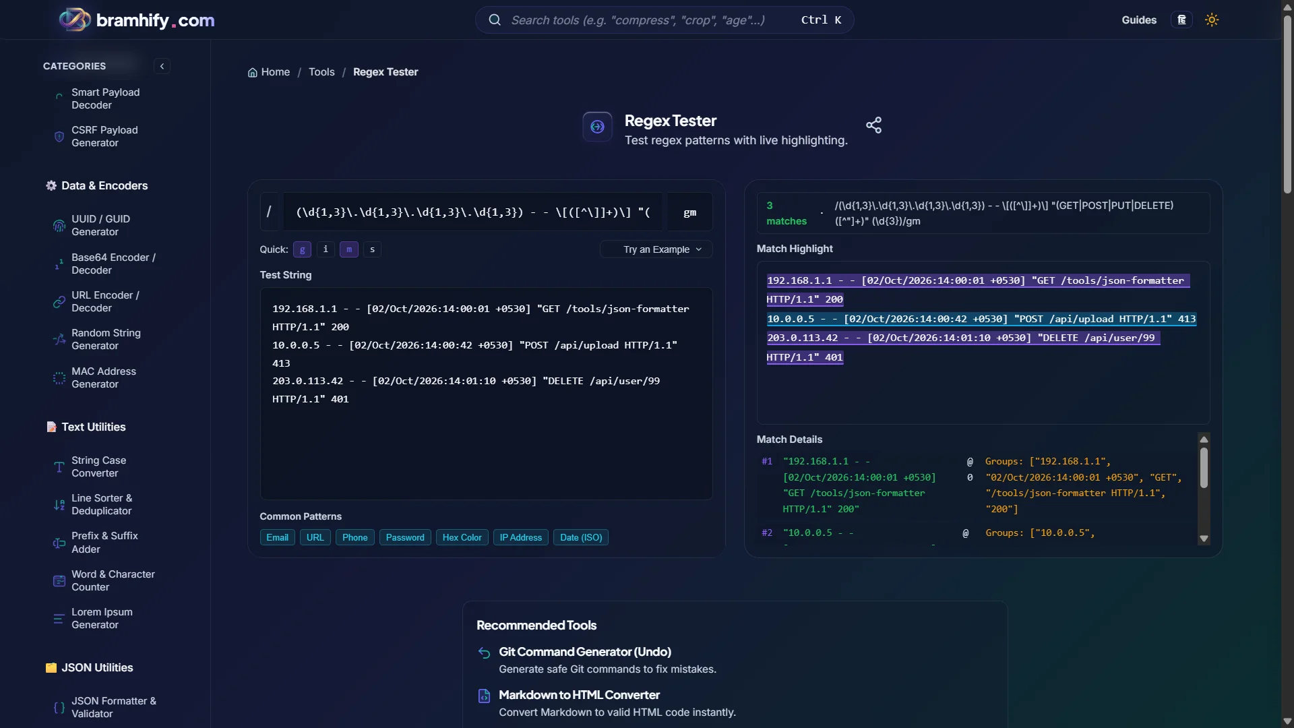Click the regex pattern input field
Viewport: 1294px width, 728px height.
473,212
